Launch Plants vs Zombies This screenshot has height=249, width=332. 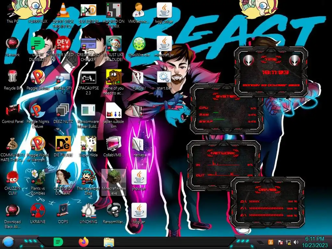[x=38, y=183]
